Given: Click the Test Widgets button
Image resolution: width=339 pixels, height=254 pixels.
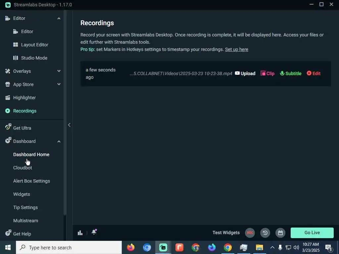Looking at the screenshot, I should 226,233.
